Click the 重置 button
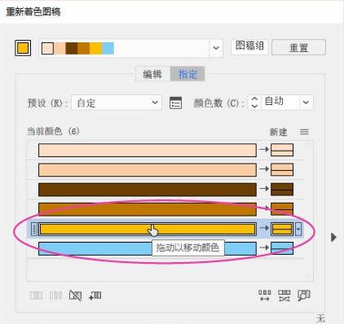Viewport: 344px width, 324px height. pos(298,47)
